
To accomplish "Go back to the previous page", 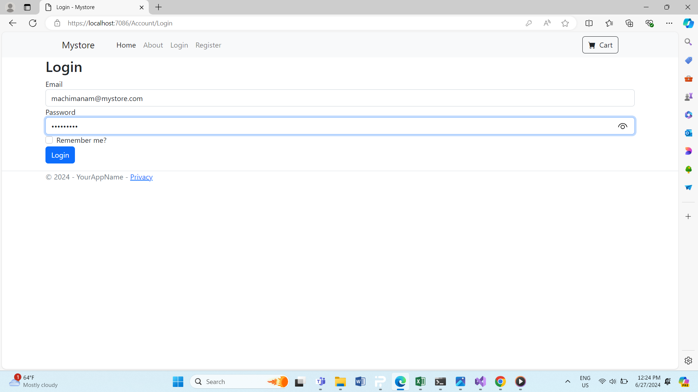I will (13, 23).
